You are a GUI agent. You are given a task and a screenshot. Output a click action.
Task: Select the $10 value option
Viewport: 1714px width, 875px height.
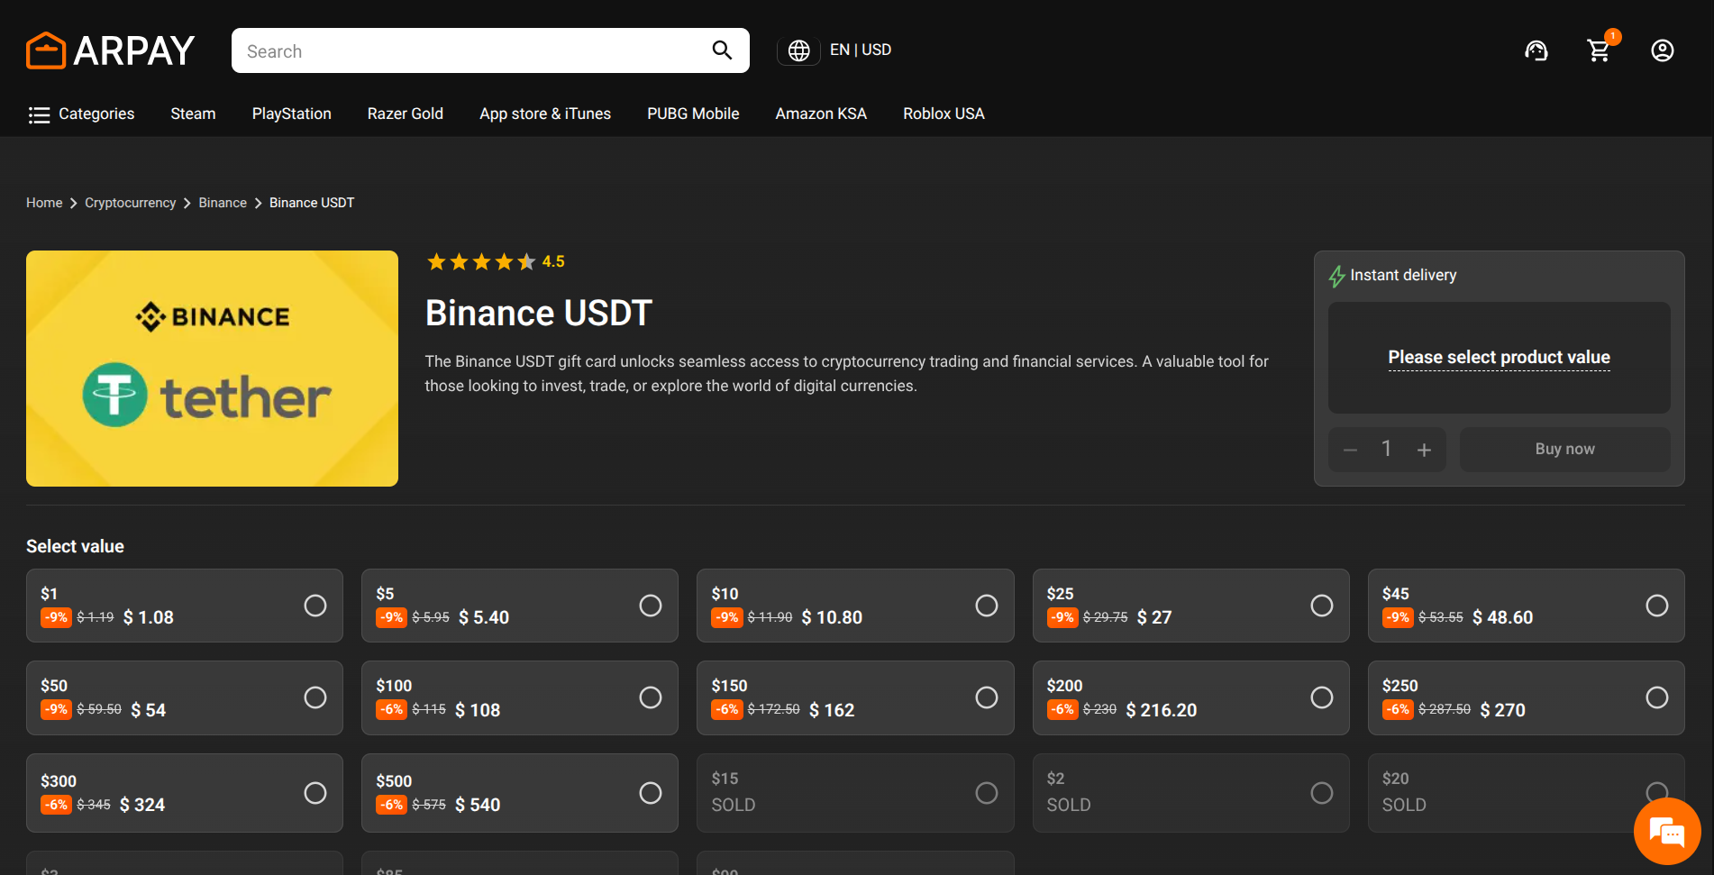pyautogui.click(x=855, y=606)
